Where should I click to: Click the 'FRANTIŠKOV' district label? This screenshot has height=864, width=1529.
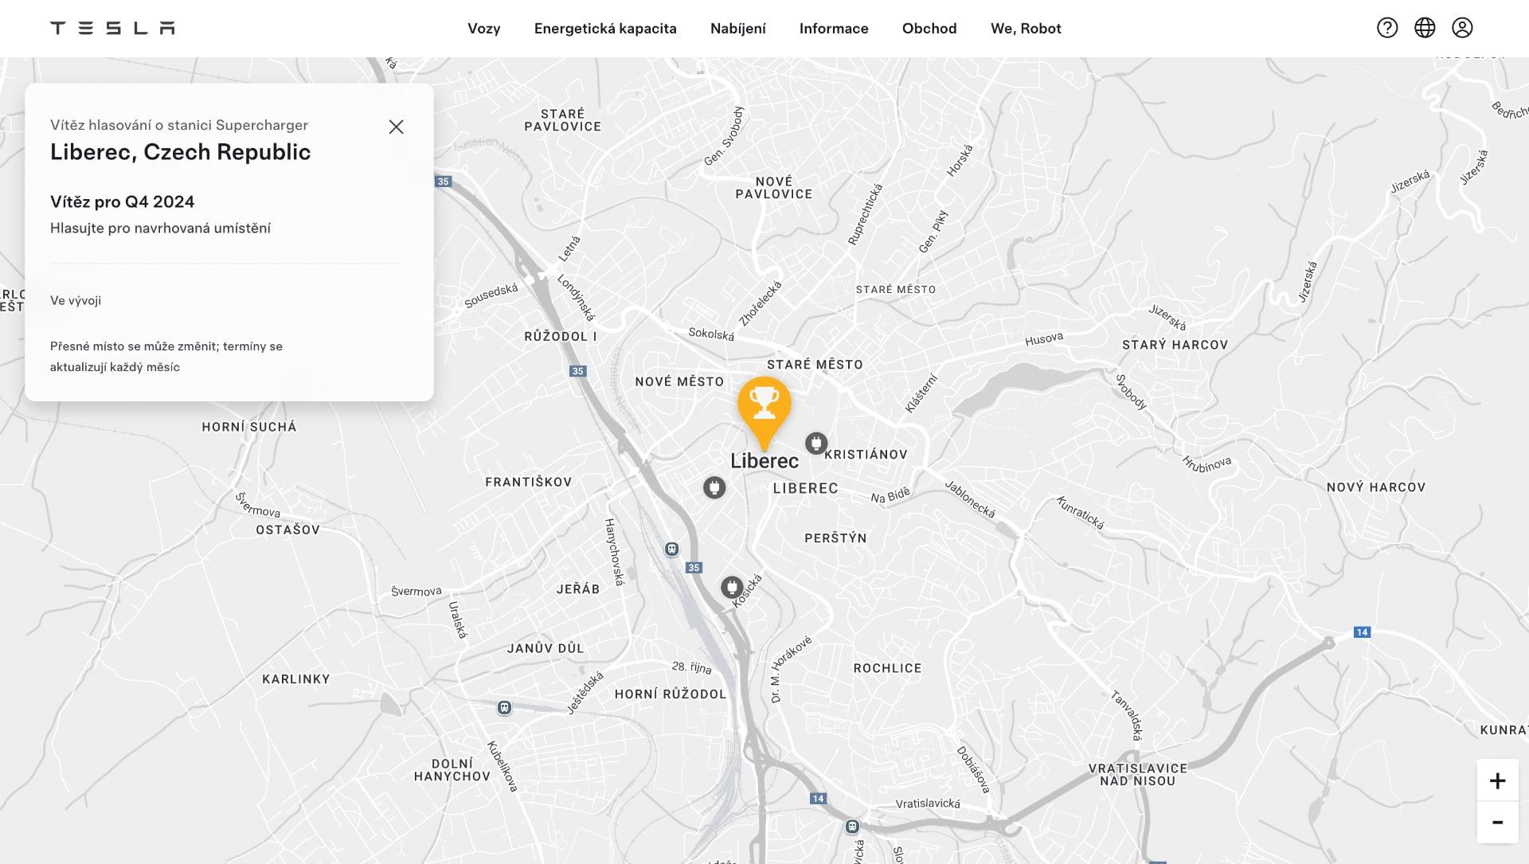[528, 483]
